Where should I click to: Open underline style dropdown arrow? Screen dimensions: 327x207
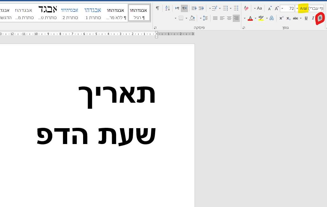click(301, 18)
